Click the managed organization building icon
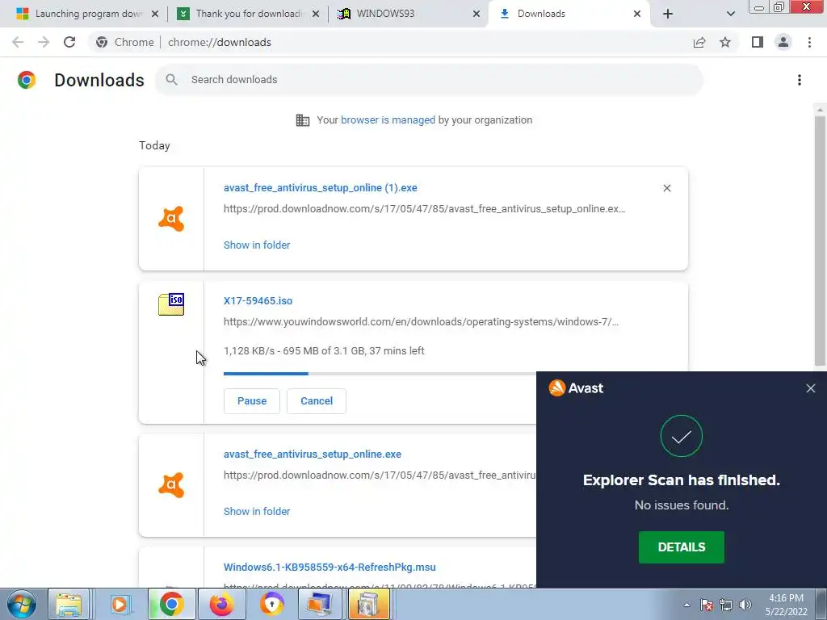 (x=303, y=120)
